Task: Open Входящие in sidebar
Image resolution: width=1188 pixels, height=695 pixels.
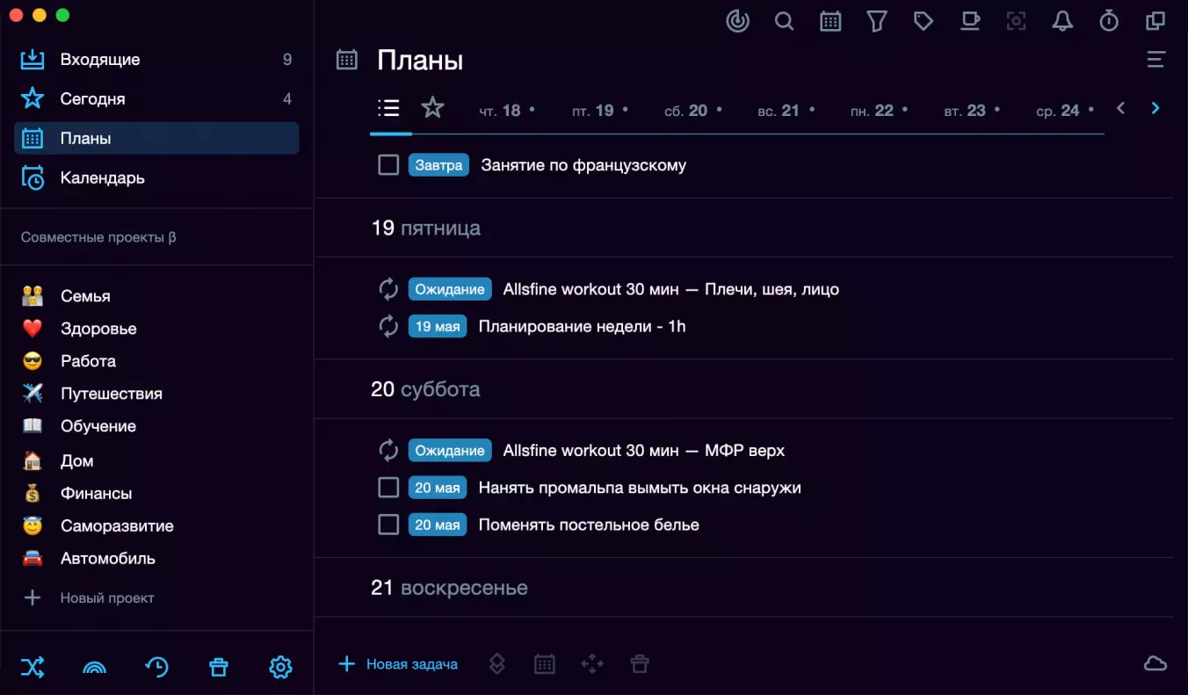Action: pyautogui.click(x=156, y=60)
